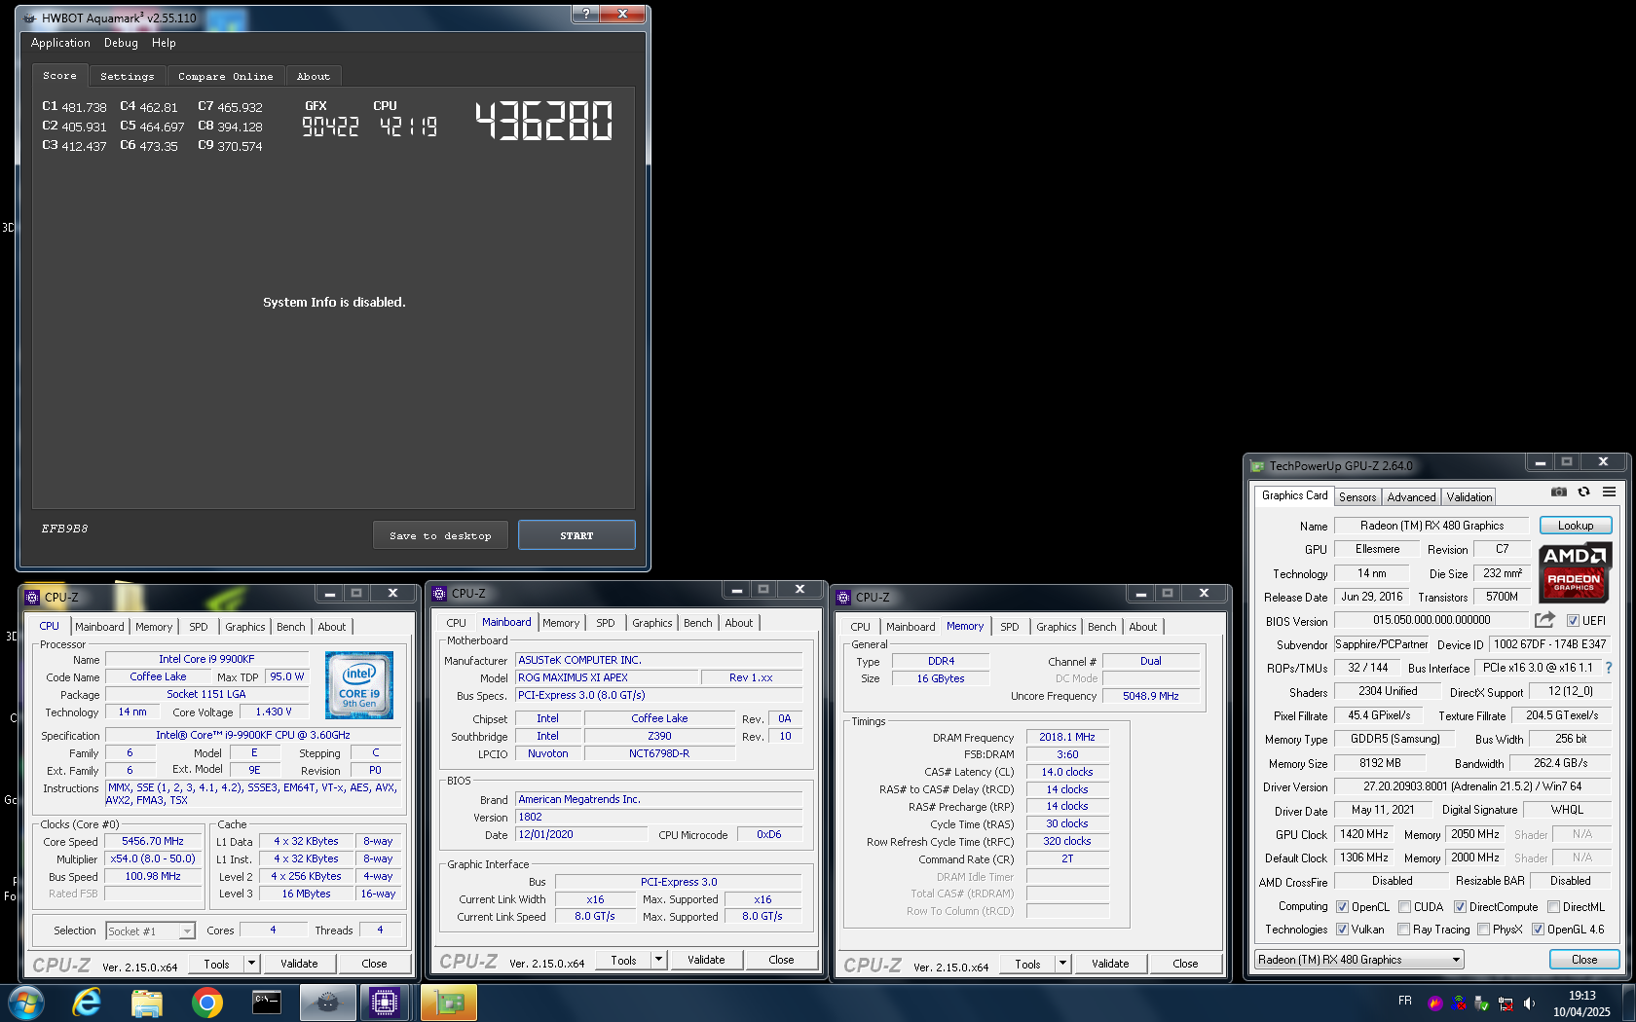The width and height of the screenshot is (1636, 1022).
Task: Toggle the CUDA checkbox
Action: pos(1404,906)
